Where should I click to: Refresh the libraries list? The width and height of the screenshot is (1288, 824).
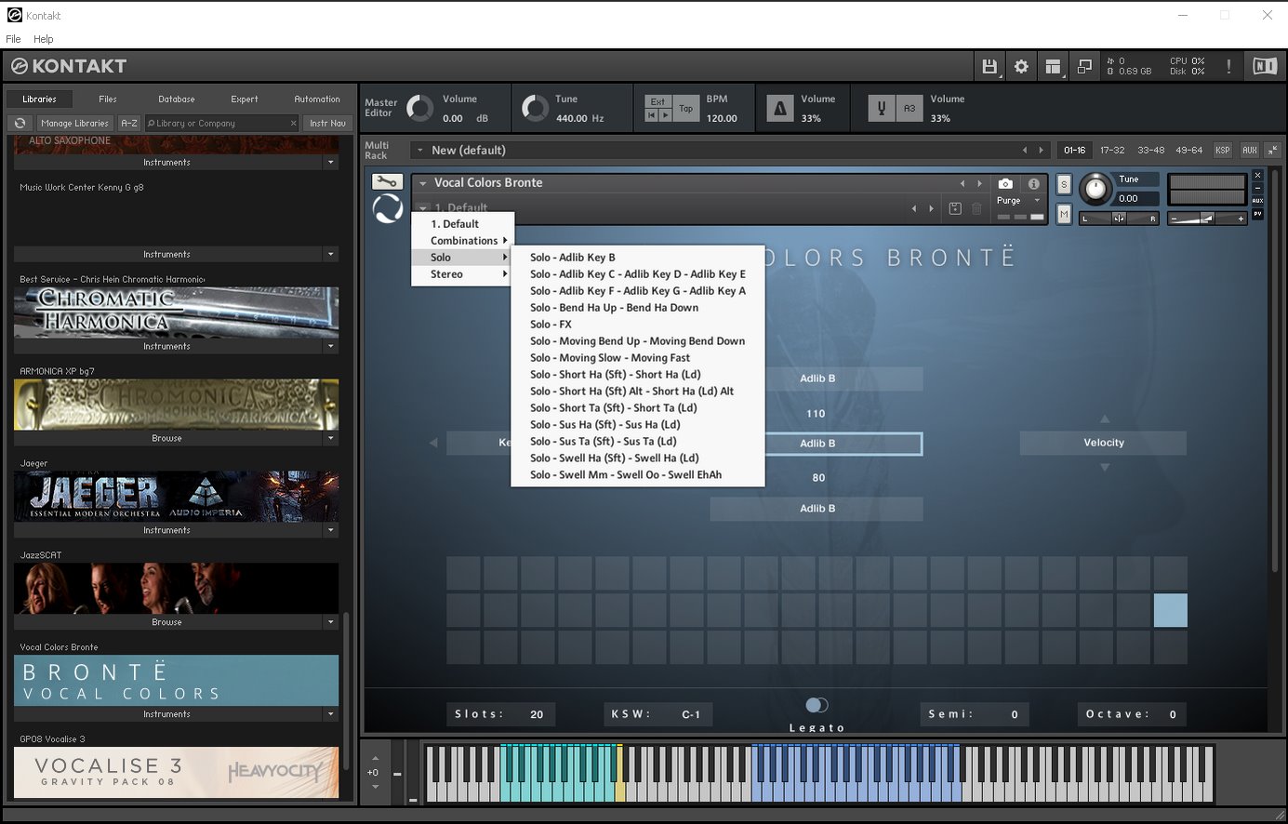click(20, 123)
